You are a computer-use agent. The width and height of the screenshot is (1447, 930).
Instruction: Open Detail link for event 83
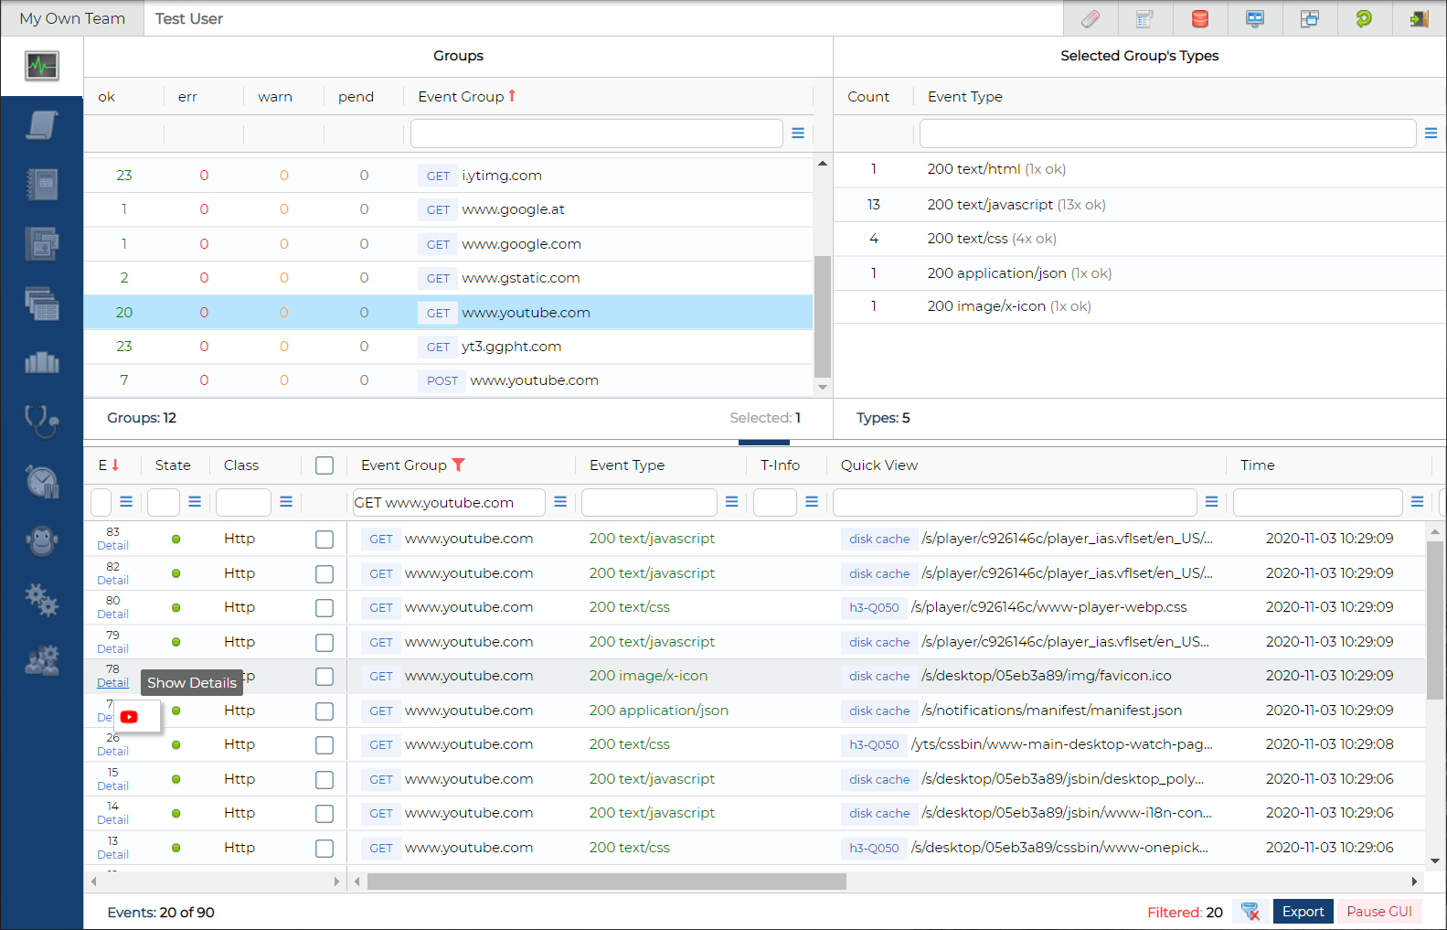(x=112, y=546)
